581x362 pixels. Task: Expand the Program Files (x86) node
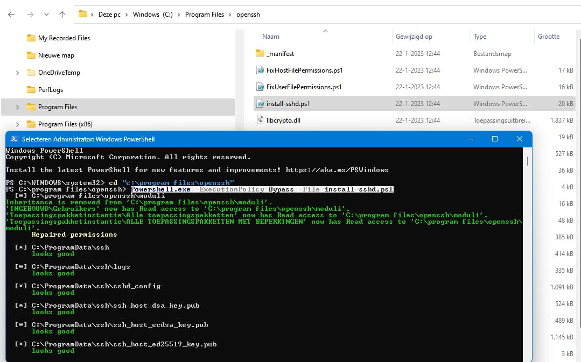pyautogui.click(x=17, y=124)
